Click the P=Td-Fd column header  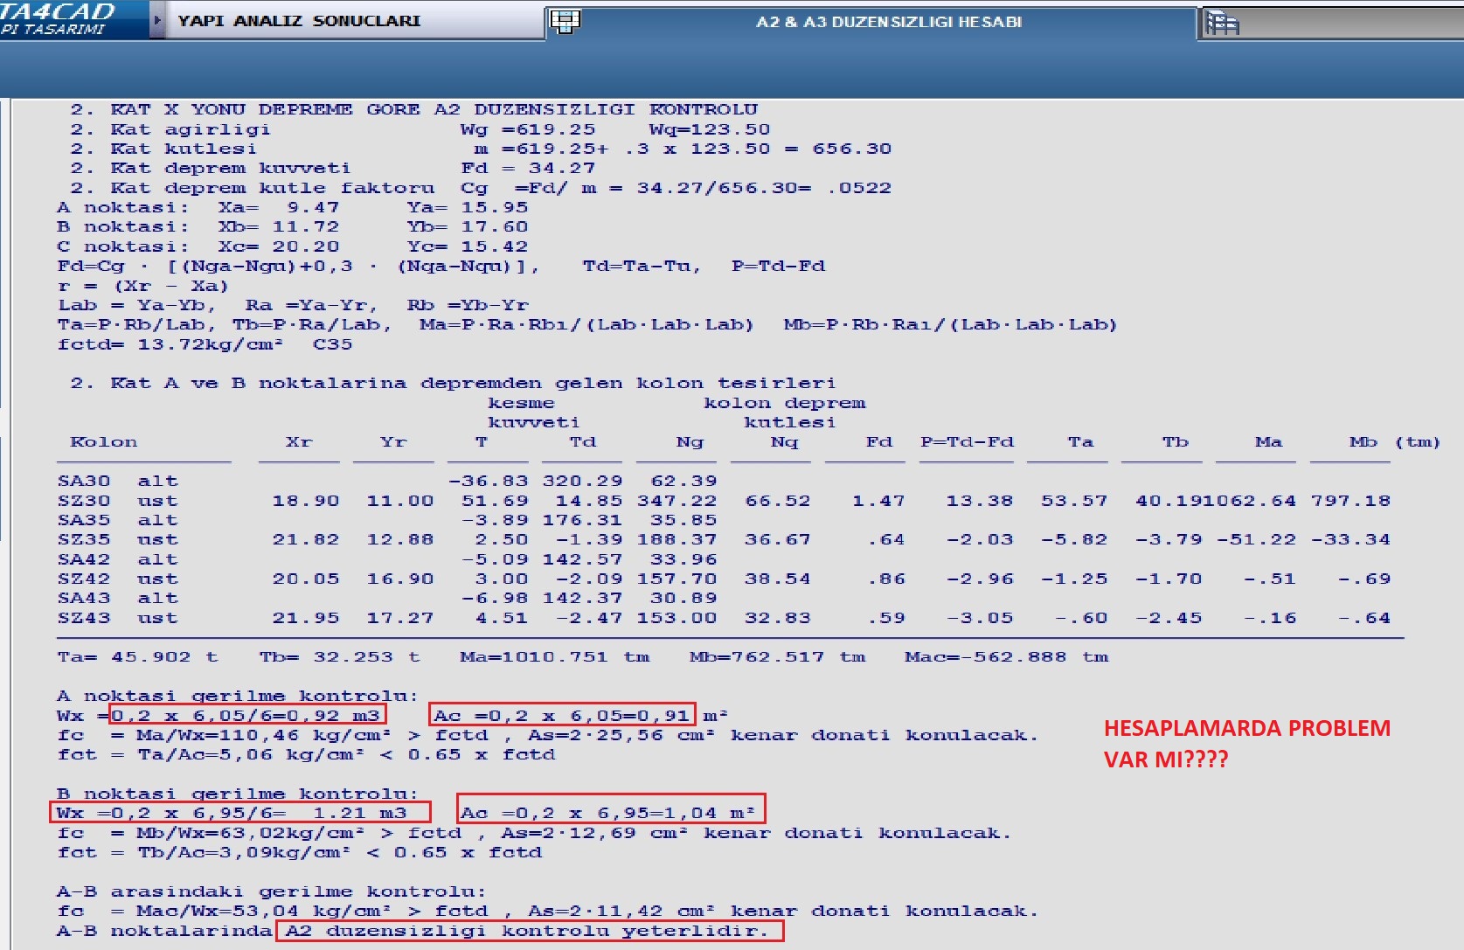click(x=967, y=442)
